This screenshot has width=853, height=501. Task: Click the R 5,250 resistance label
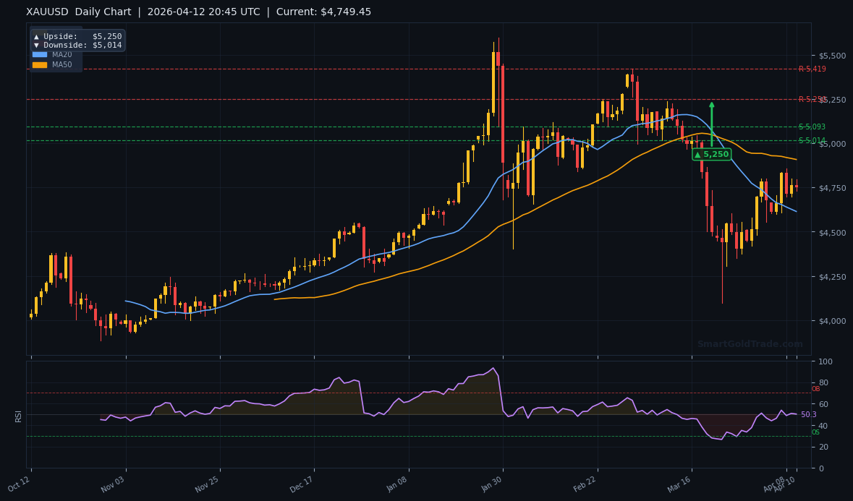(812, 98)
